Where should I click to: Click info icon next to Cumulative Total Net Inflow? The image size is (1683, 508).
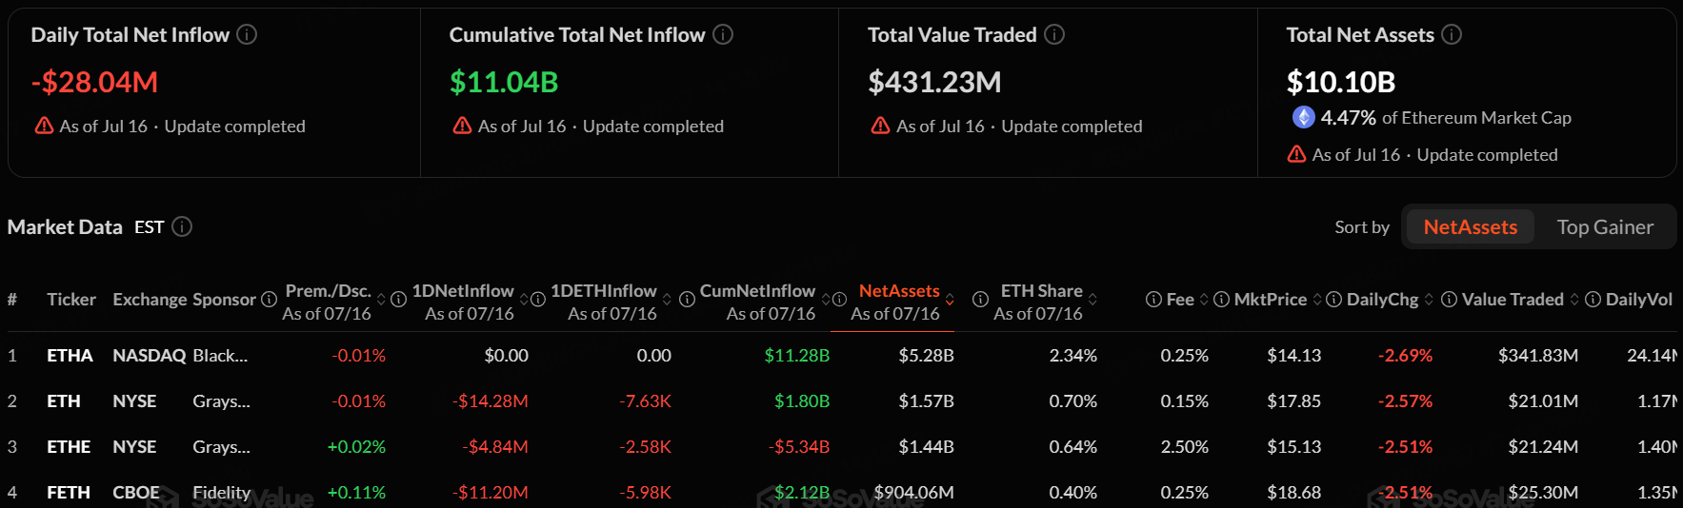point(723,34)
